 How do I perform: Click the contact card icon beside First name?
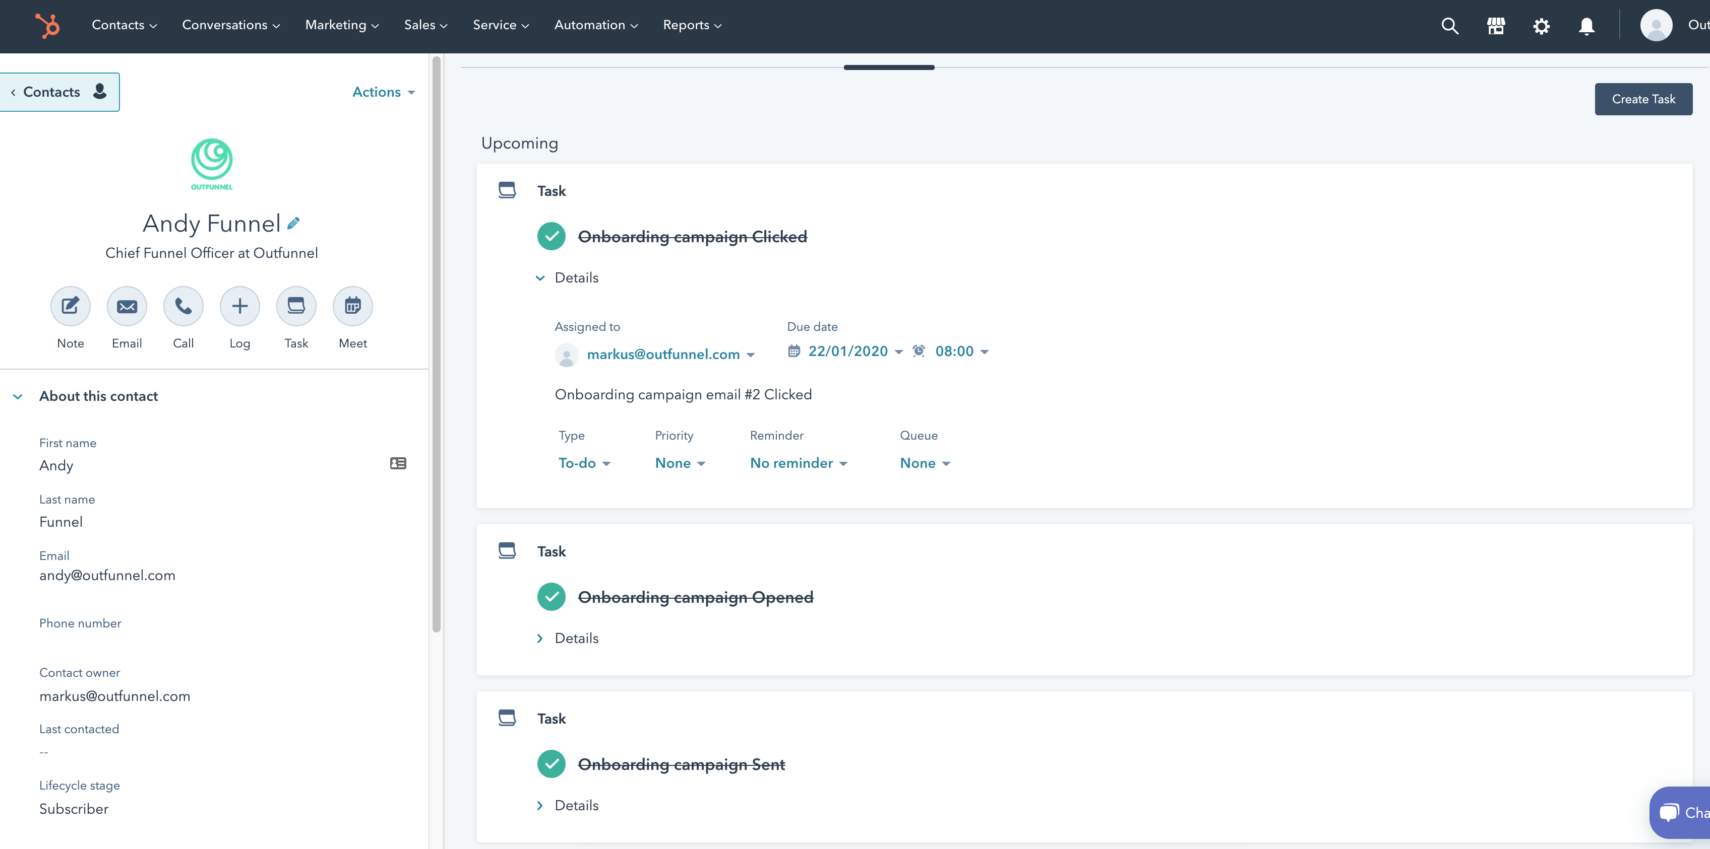pos(398,463)
